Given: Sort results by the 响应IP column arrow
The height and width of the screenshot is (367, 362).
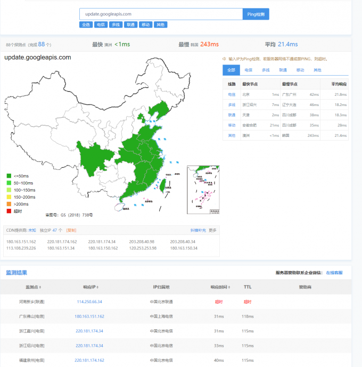Looking at the screenshot, I should 97,287.
